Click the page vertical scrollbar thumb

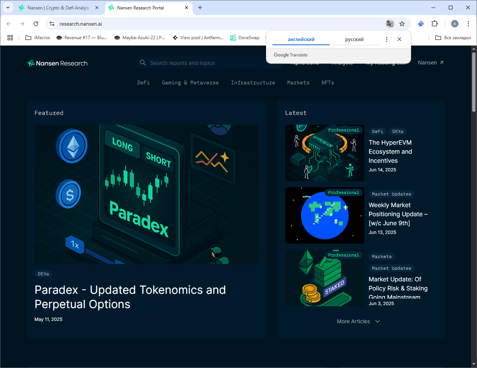[474, 82]
